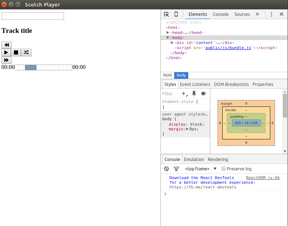Open ReactDOM.js:66 source link
Screen dimensions: 288x226
coord(263,178)
